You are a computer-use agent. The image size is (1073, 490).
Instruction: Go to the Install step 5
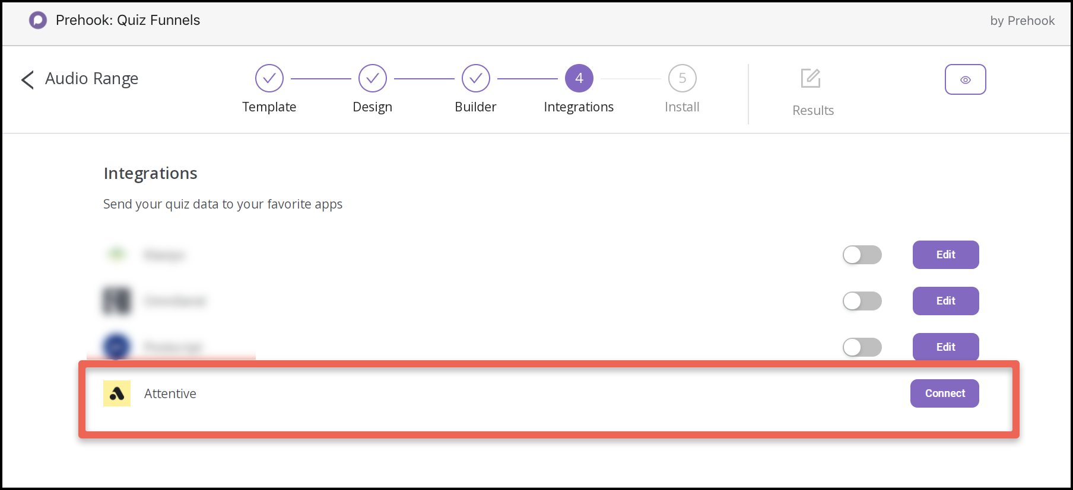pyautogui.click(x=682, y=78)
